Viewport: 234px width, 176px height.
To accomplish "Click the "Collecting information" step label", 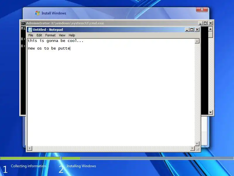I will tap(28, 166).
